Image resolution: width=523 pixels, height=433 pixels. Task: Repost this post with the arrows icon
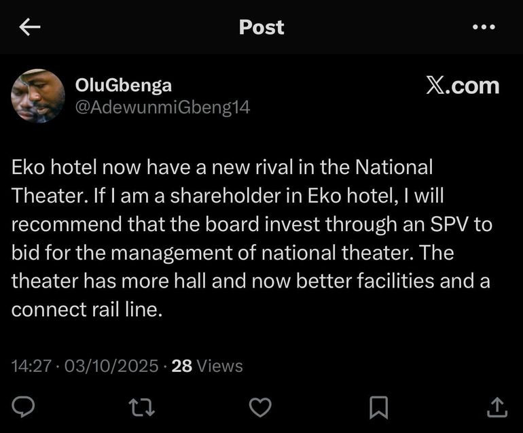(x=141, y=406)
